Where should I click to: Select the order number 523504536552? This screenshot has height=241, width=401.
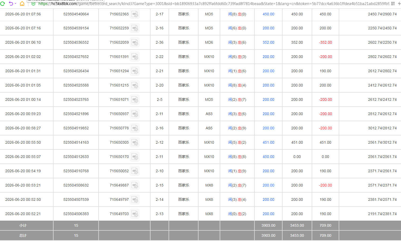click(x=76, y=42)
